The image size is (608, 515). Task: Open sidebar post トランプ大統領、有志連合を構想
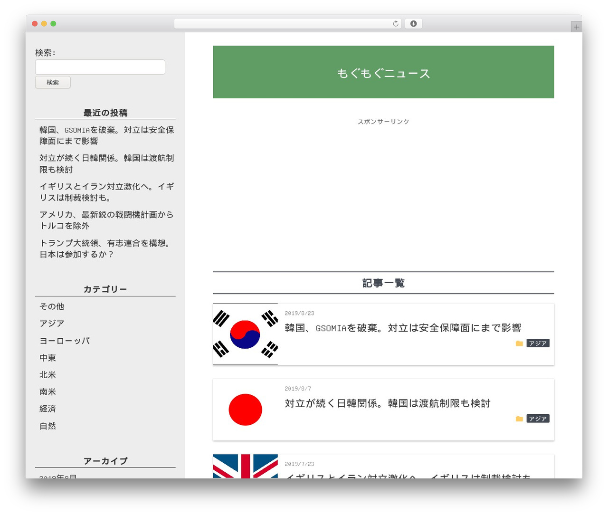(105, 248)
